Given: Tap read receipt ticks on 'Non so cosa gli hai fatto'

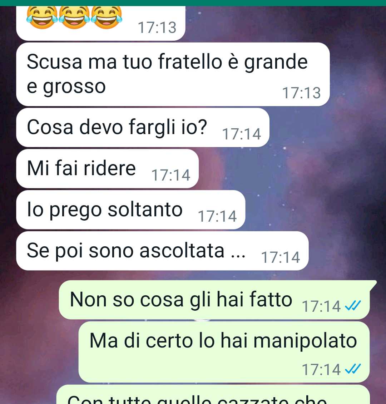Looking at the screenshot, I should [353, 306].
